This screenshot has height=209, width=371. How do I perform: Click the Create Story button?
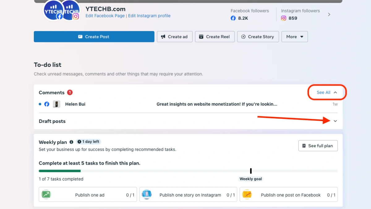coord(258,37)
